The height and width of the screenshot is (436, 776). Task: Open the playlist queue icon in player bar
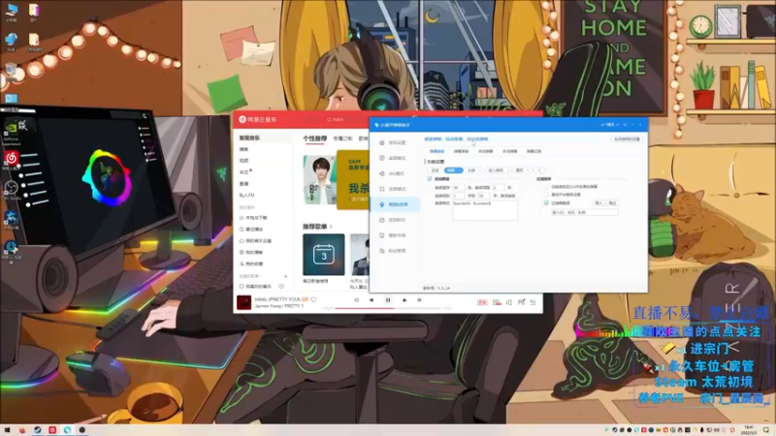coord(533,302)
